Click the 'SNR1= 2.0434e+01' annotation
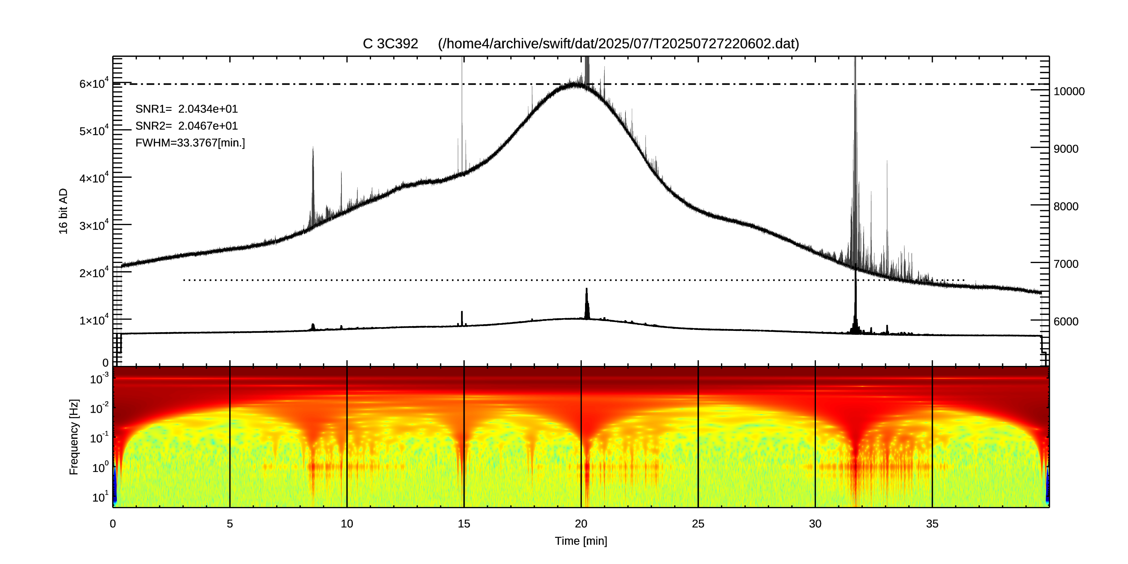The height and width of the screenshot is (564, 1128). tap(187, 109)
